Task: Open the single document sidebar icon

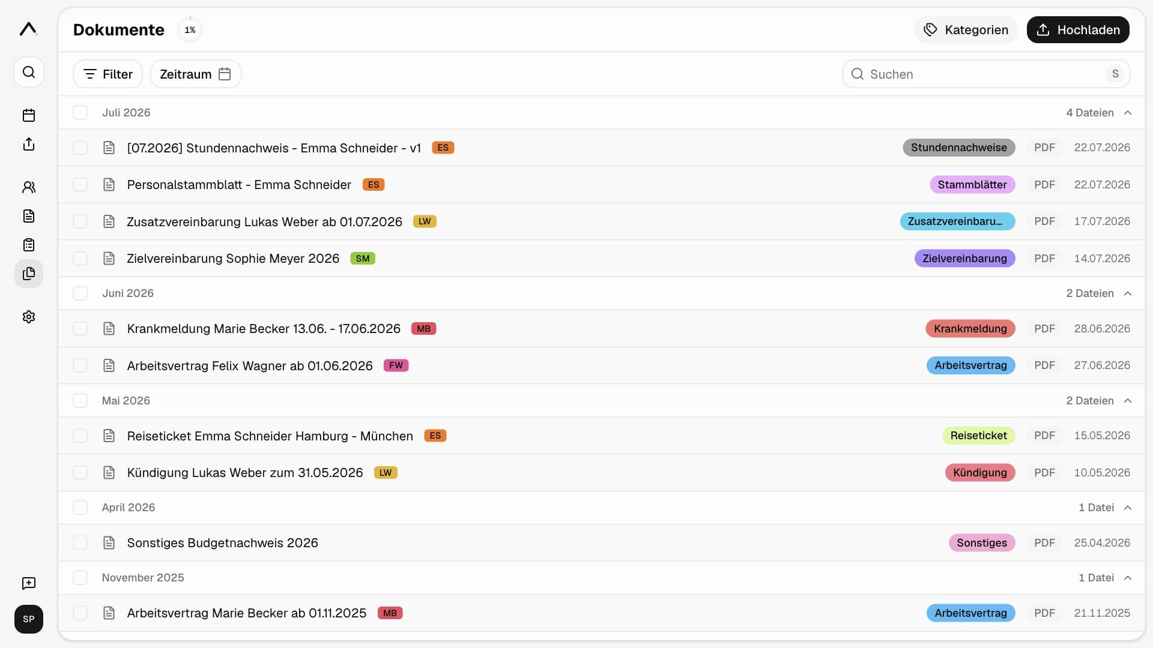Action: click(29, 216)
